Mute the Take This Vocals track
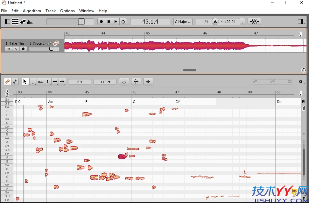The height and width of the screenshot is (203, 309). coord(9,49)
